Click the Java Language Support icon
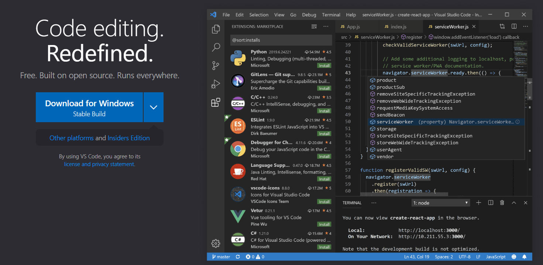 coord(238,172)
